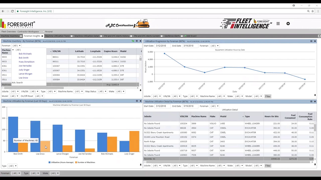
Task: Switch to the PM and DTC Alerts Current tab
Action: pyautogui.click(x=147, y=36)
